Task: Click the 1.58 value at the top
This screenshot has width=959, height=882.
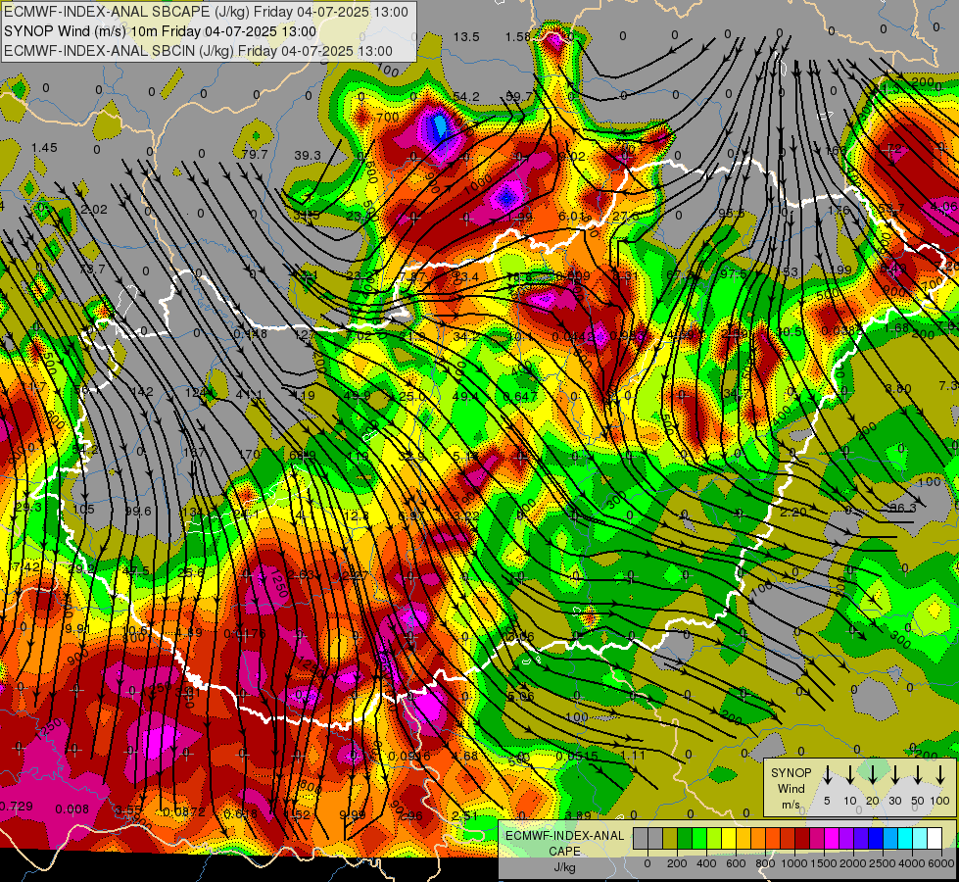Action: point(517,37)
